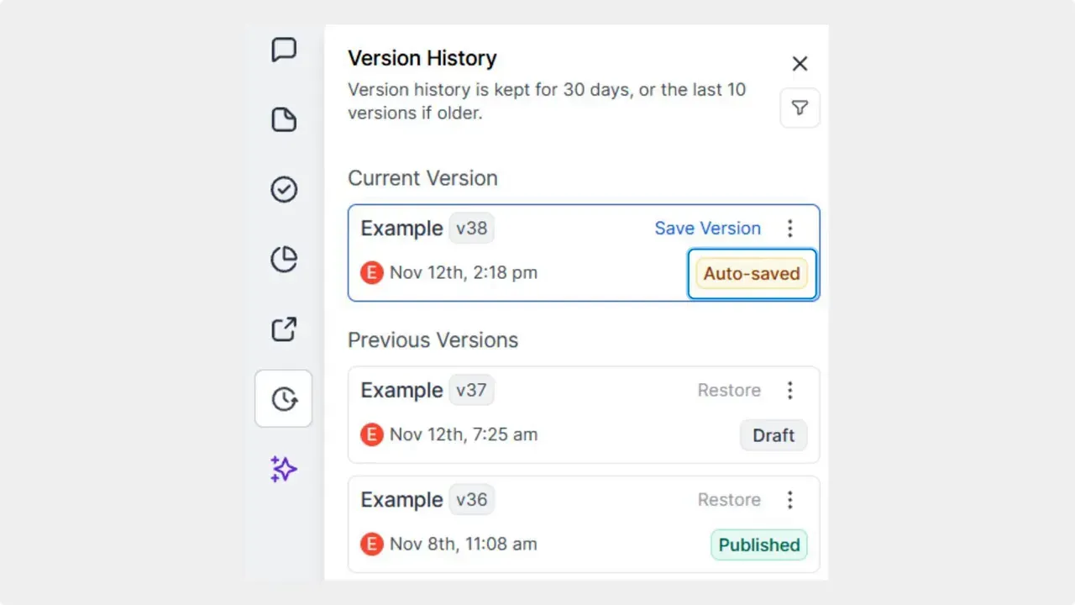
Task: Open the three-dot menu for v38
Action: click(x=790, y=228)
